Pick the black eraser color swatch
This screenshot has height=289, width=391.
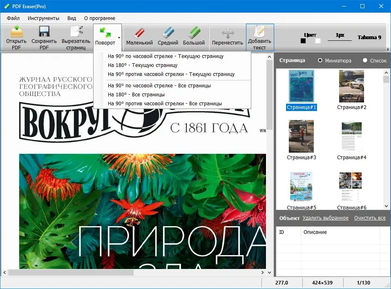point(303,40)
